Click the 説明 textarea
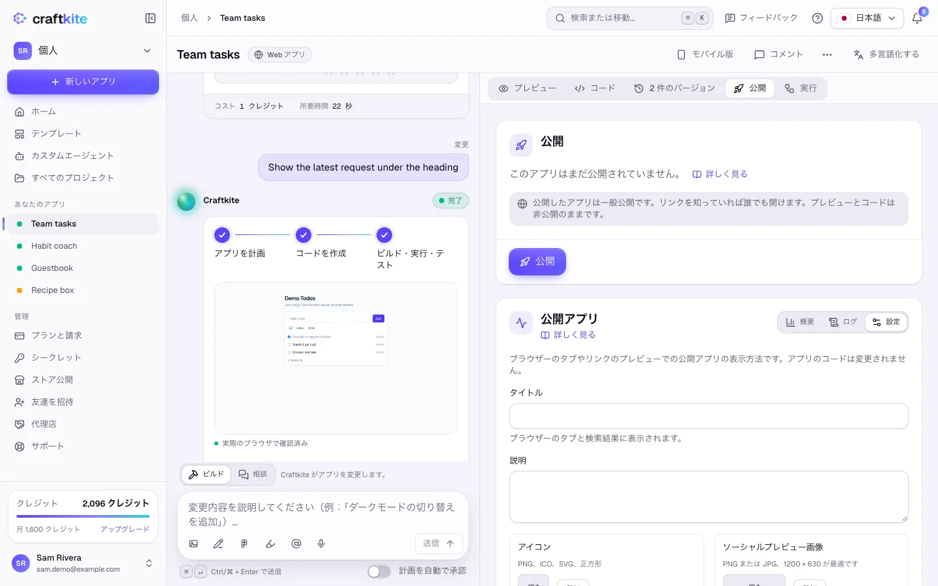Viewport: 938px width, 586px height. 709,497
